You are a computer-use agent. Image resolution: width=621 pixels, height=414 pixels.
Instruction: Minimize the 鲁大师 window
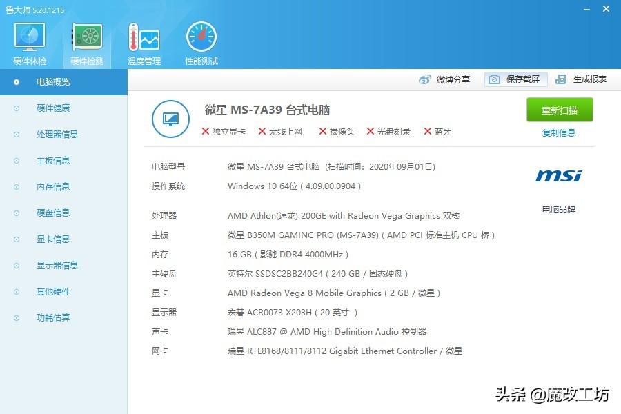[x=587, y=9]
